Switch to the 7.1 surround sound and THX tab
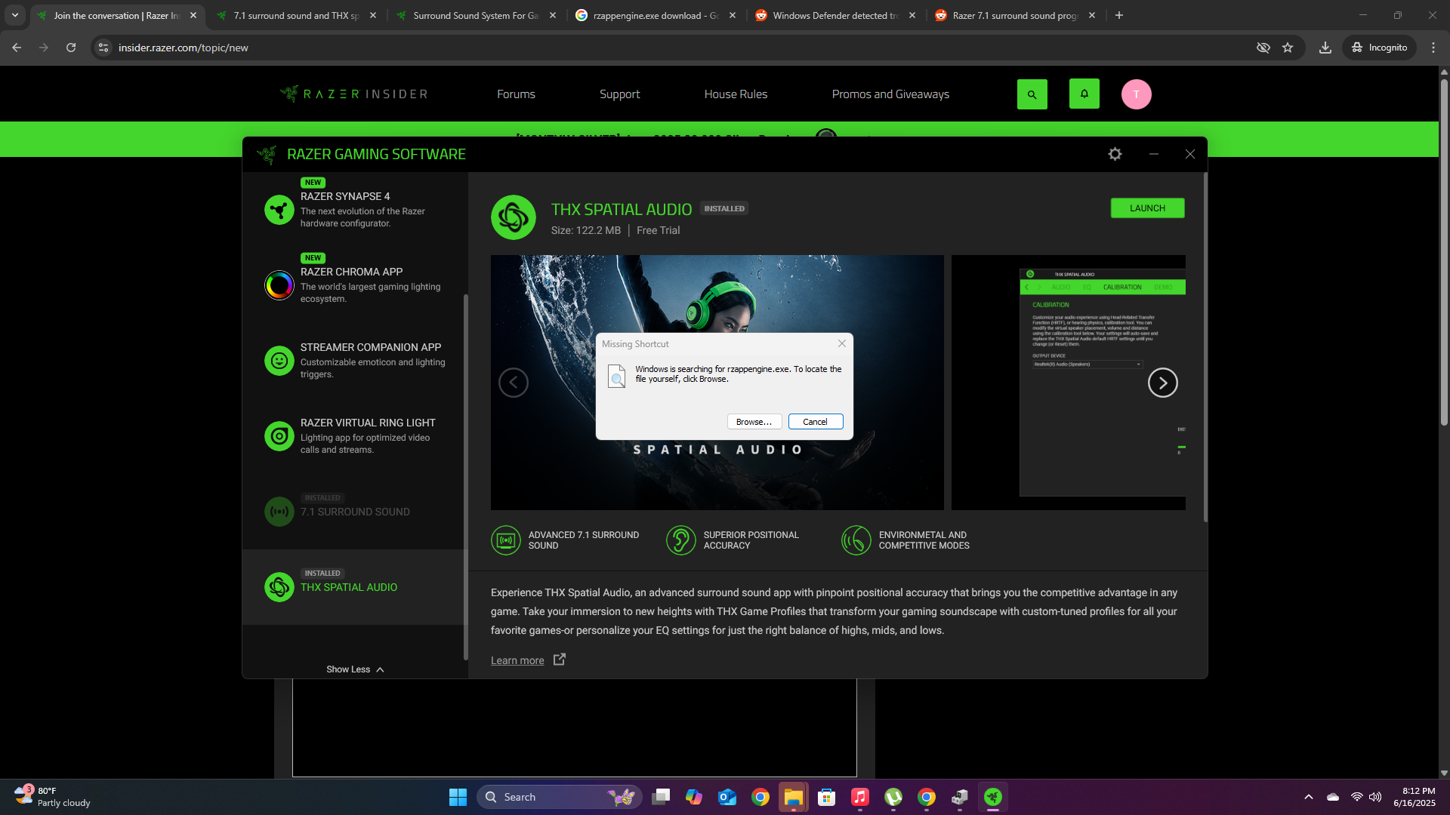This screenshot has height=815, width=1450. pos(296,15)
